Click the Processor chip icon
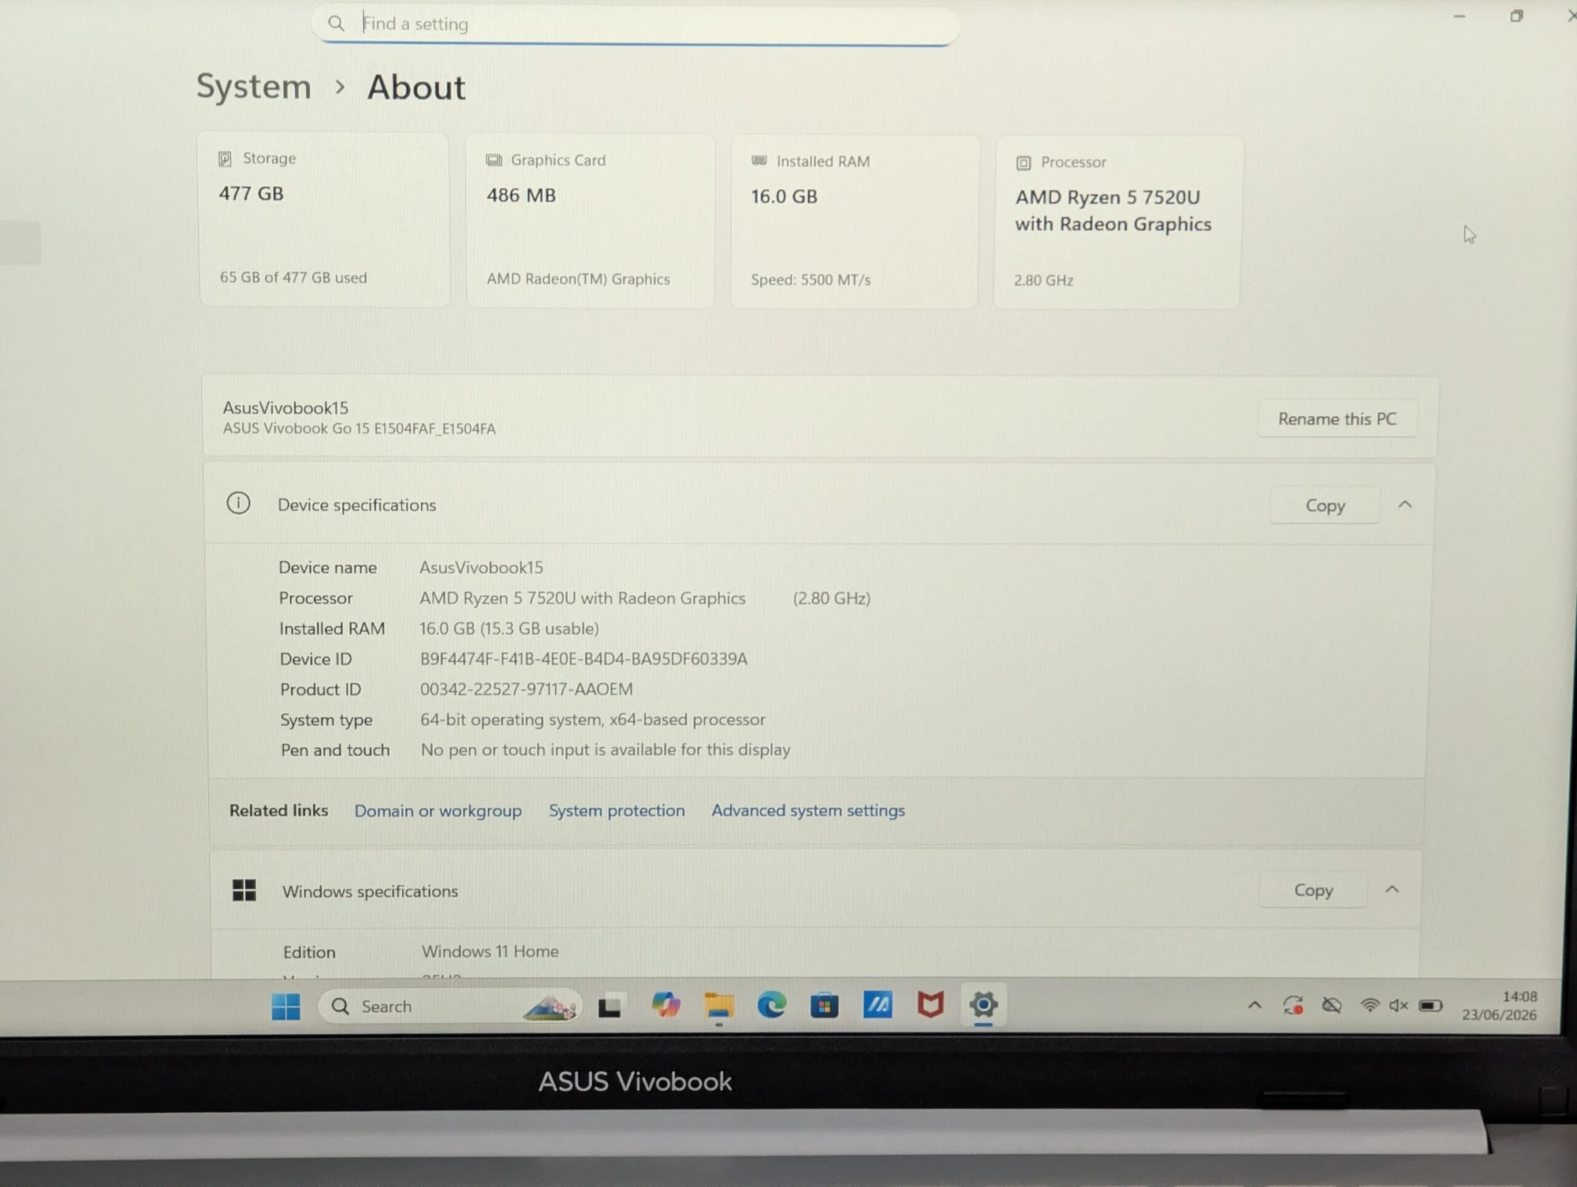This screenshot has width=1577, height=1187. click(x=1023, y=163)
